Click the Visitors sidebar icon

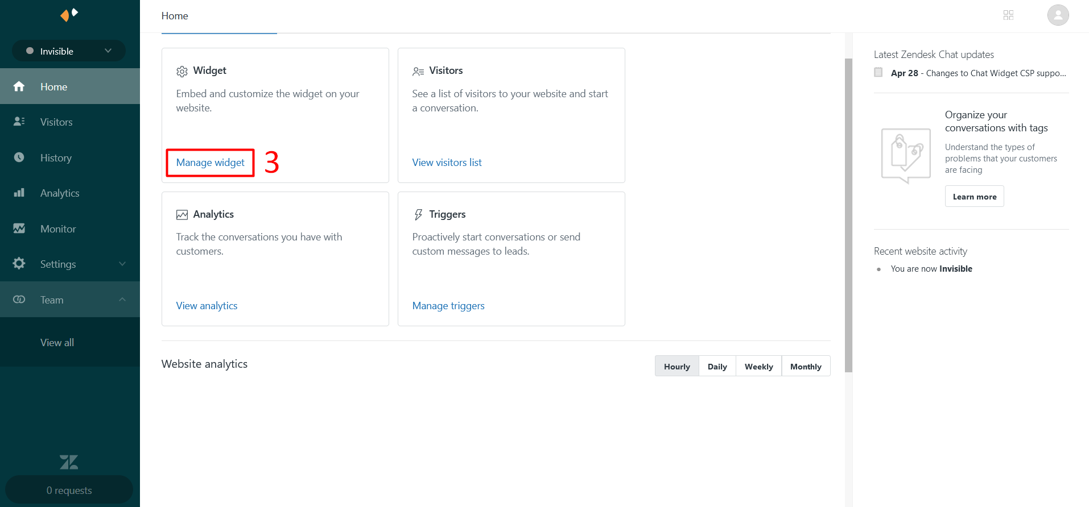(x=19, y=122)
